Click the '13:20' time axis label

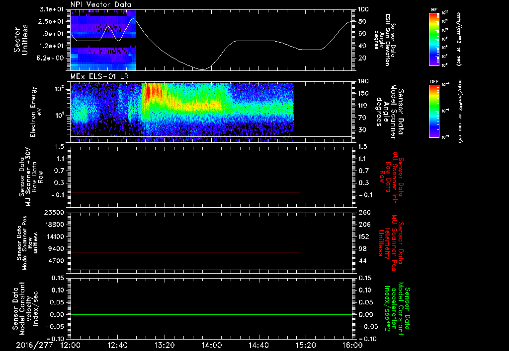165,345
